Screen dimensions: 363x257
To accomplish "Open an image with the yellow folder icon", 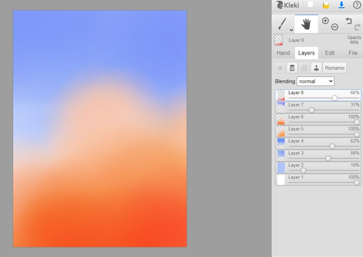I will tap(326, 5).
